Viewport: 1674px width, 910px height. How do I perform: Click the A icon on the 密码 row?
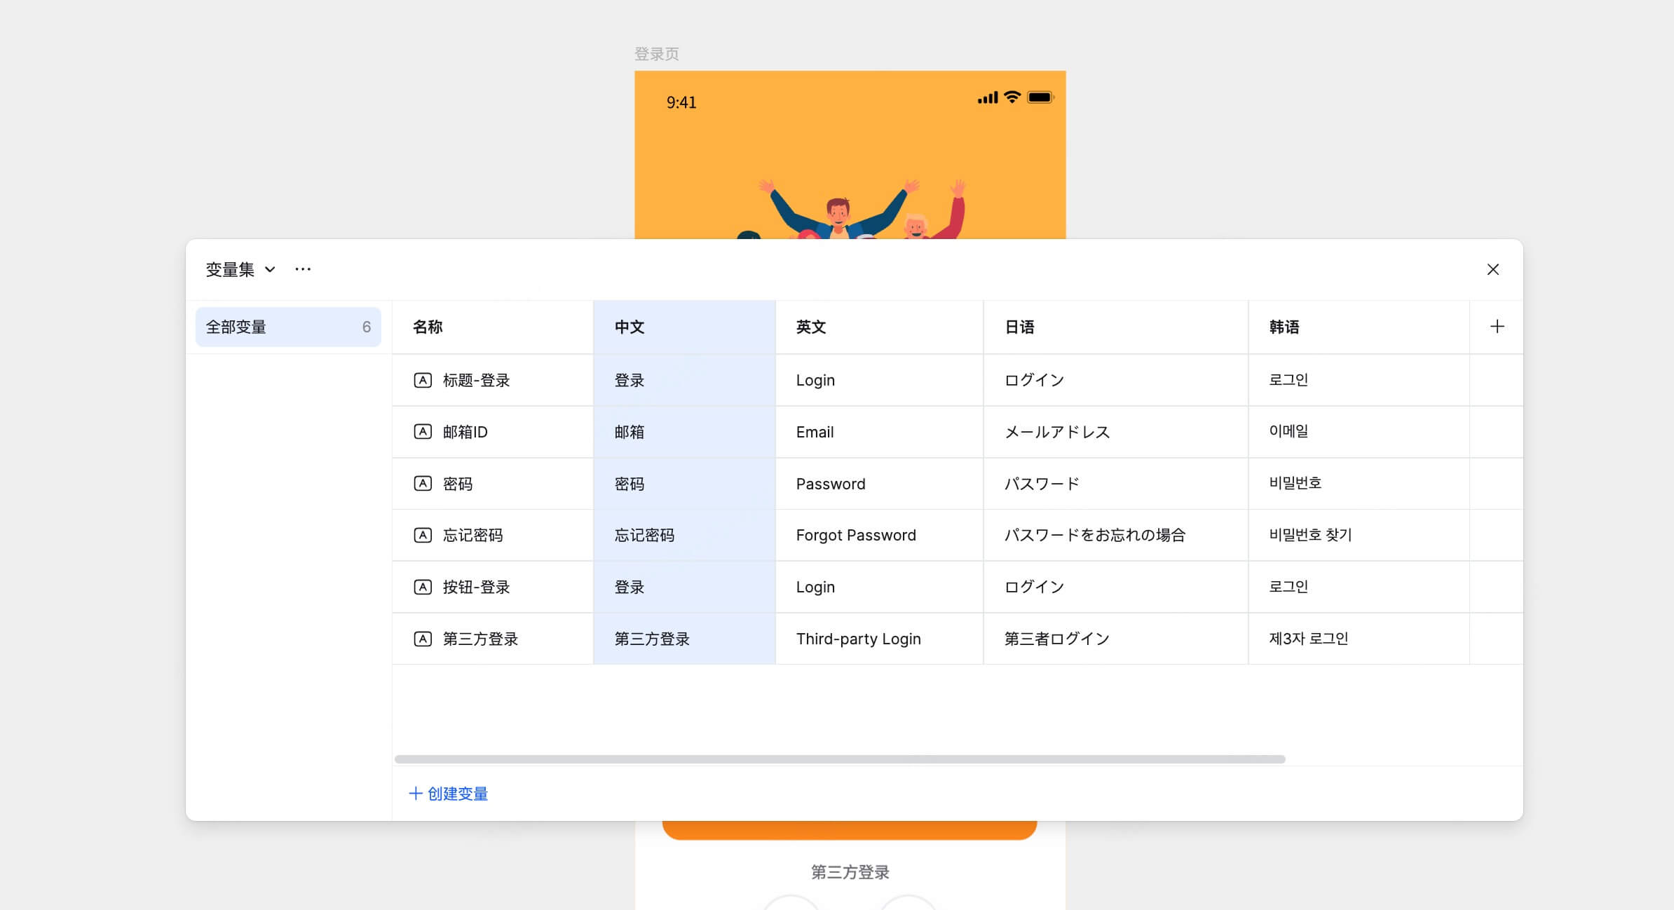[x=422, y=484]
